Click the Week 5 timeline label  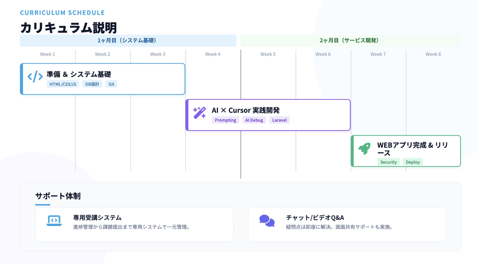click(x=268, y=54)
